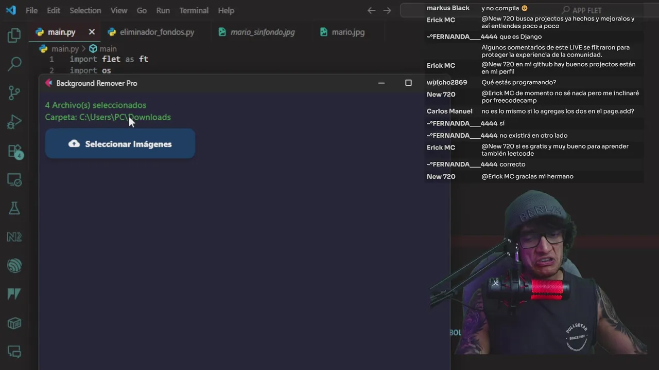The width and height of the screenshot is (659, 370).
Task: Open the Terminal menu
Action: [194, 10]
